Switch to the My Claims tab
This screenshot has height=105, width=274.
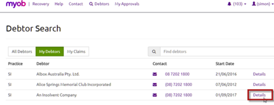pos(76,52)
